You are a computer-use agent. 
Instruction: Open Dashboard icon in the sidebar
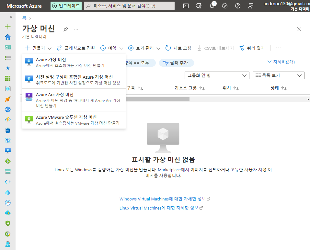click(x=8, y=47)
